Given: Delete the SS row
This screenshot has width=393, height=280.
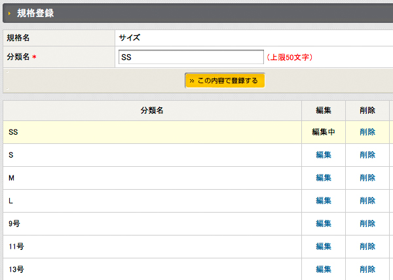Looking at the screenshot, I should pyautogui.click(x=367, y=132).
